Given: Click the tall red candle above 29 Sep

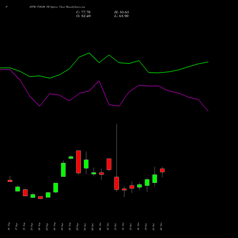Looking at the screenshot, I should coord(79,162).
